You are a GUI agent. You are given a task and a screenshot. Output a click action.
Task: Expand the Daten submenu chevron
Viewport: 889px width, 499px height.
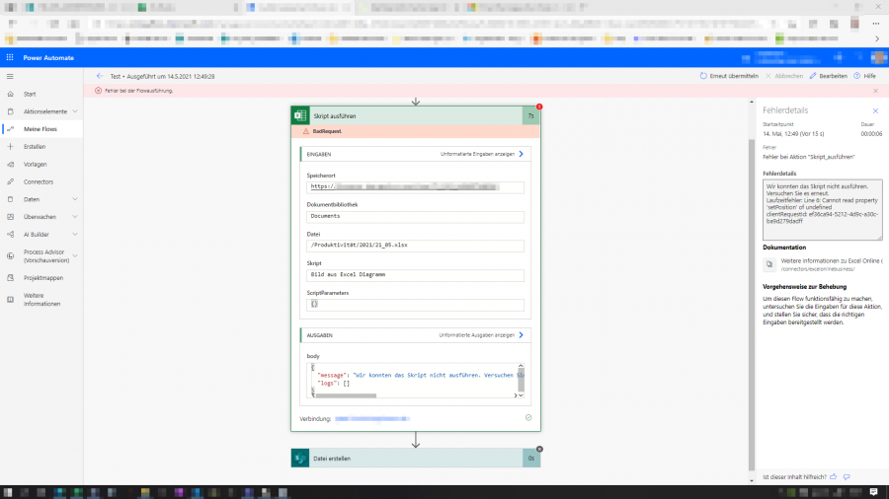point(75,199)
